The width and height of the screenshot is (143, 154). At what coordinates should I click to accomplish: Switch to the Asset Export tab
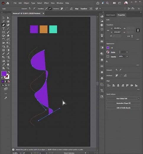click(x=110, y=15)
